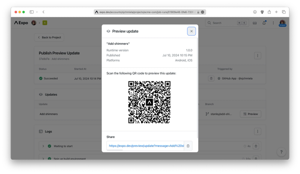Focus the Search field
The height and width of the screenshot is (174, 300).
coord(227,23)
